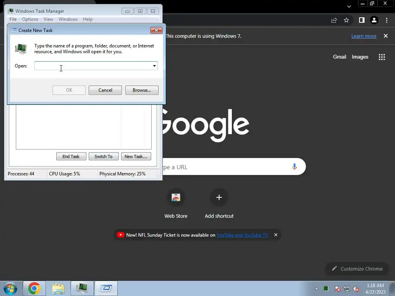Viewport: 395px width, 296px height.
Task: Open the YouTube and YouTube TV link
Action: coord(242,235)
